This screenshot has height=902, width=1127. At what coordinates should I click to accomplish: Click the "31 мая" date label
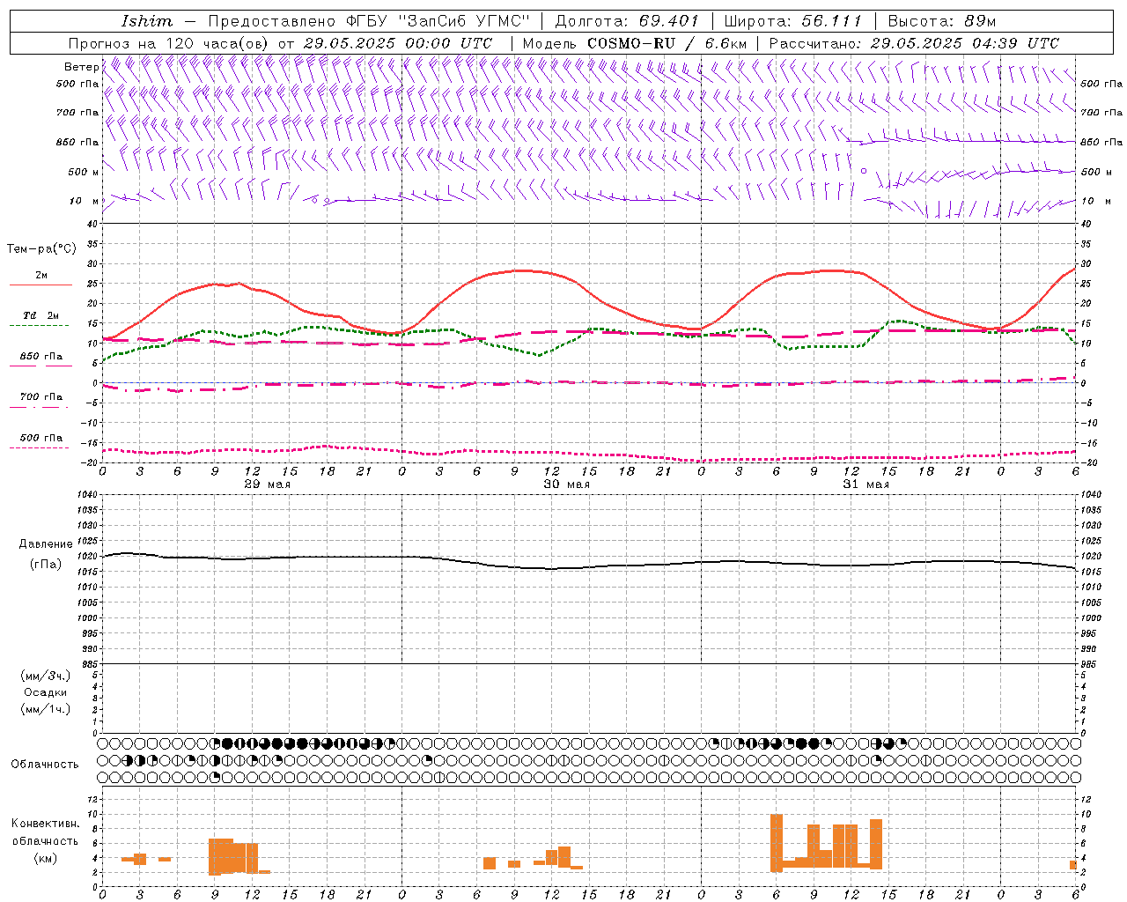click(x=866, y=484)
